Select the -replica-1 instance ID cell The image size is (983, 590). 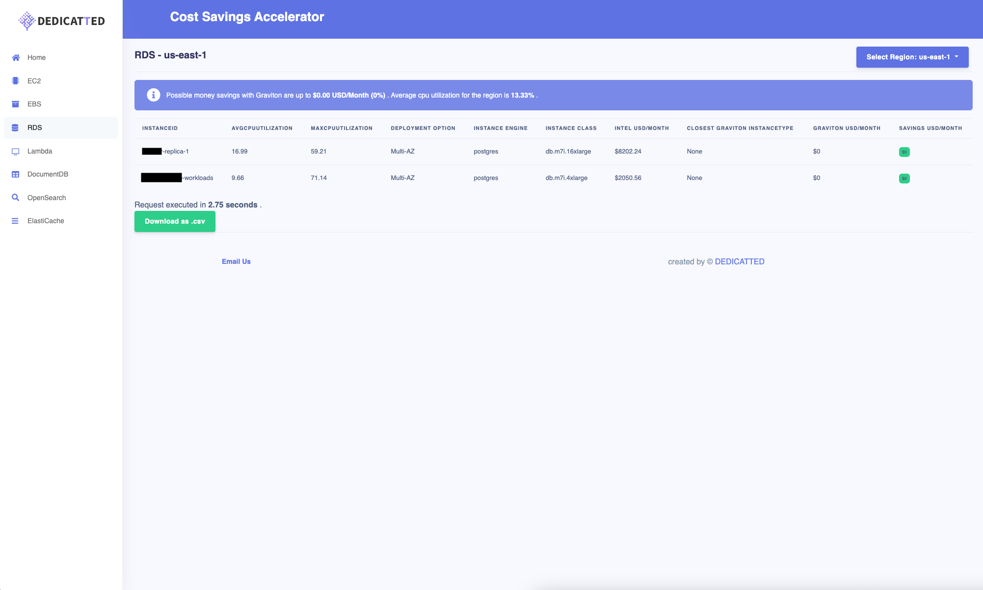point(165,152)
